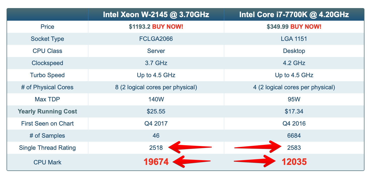Click the LGA 1151 socket type cell

tap(294, 39)
